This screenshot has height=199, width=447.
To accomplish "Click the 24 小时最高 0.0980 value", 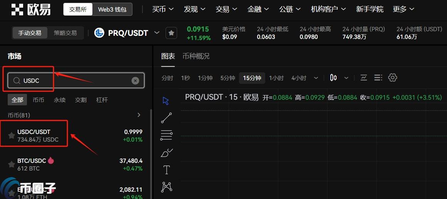I will [x=309, y=37].
